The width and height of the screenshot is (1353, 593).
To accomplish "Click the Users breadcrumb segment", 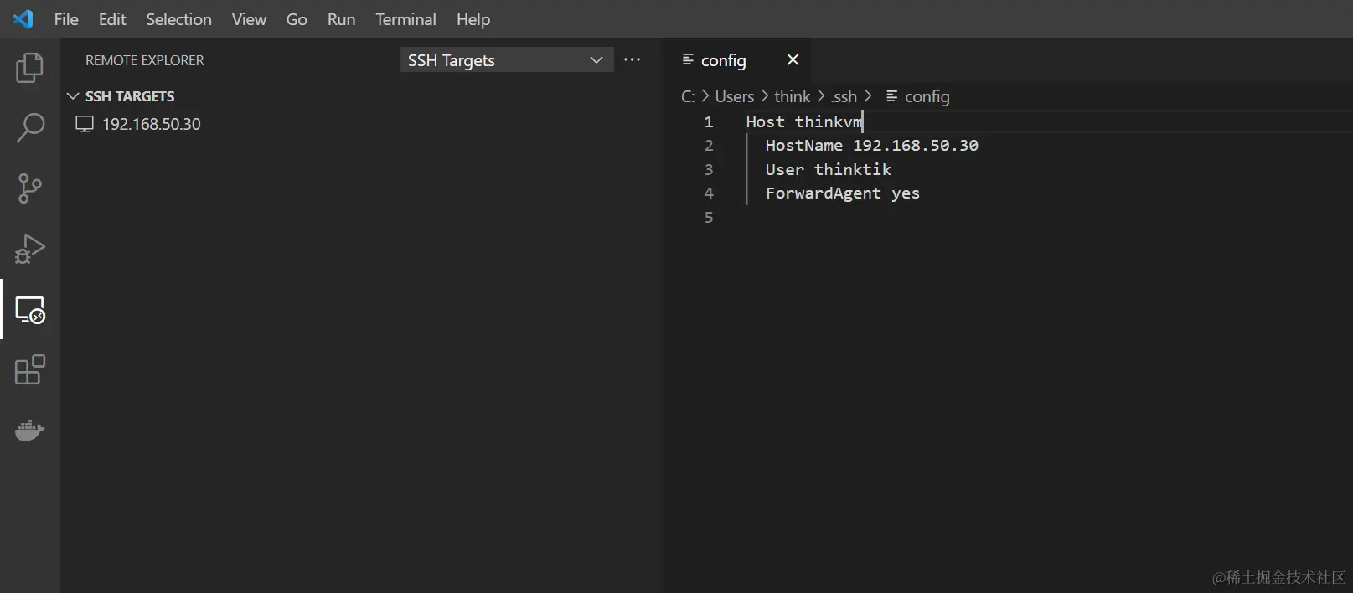I will 735,96.
